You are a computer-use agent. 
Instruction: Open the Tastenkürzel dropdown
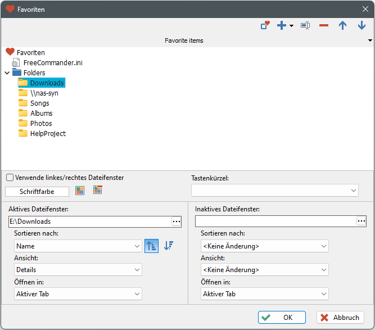pos(275,191)
